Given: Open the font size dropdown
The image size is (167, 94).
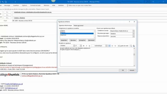Looking at the screenshot, I should tap(81, 46).
